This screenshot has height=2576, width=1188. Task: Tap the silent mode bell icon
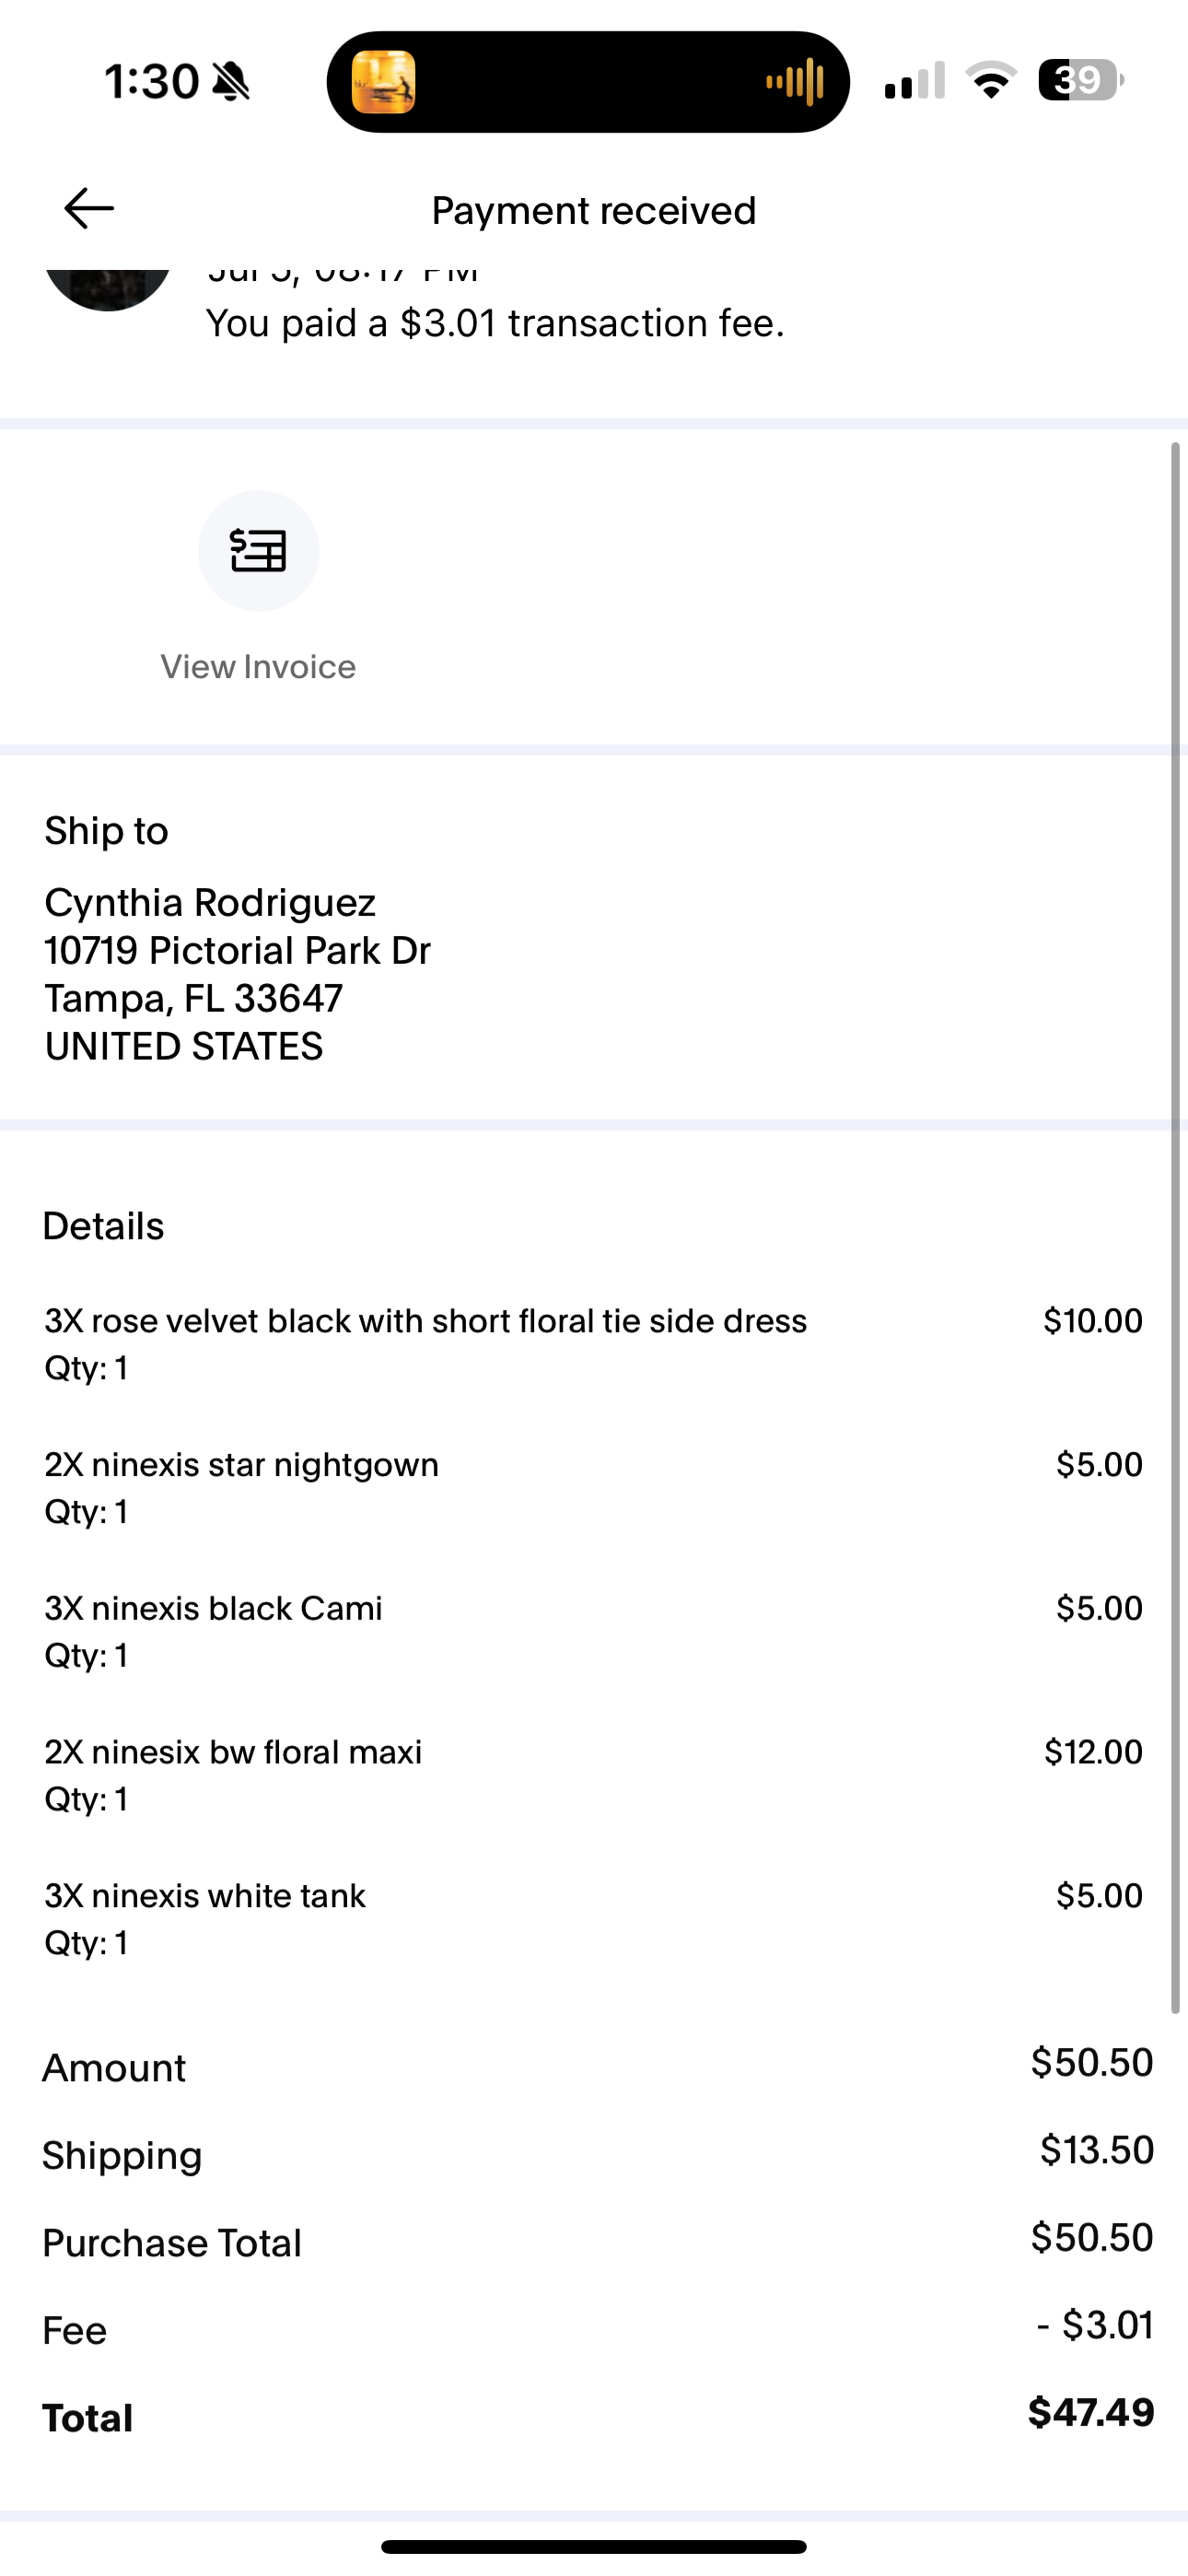pyautogui.click(x=231, y=82)
